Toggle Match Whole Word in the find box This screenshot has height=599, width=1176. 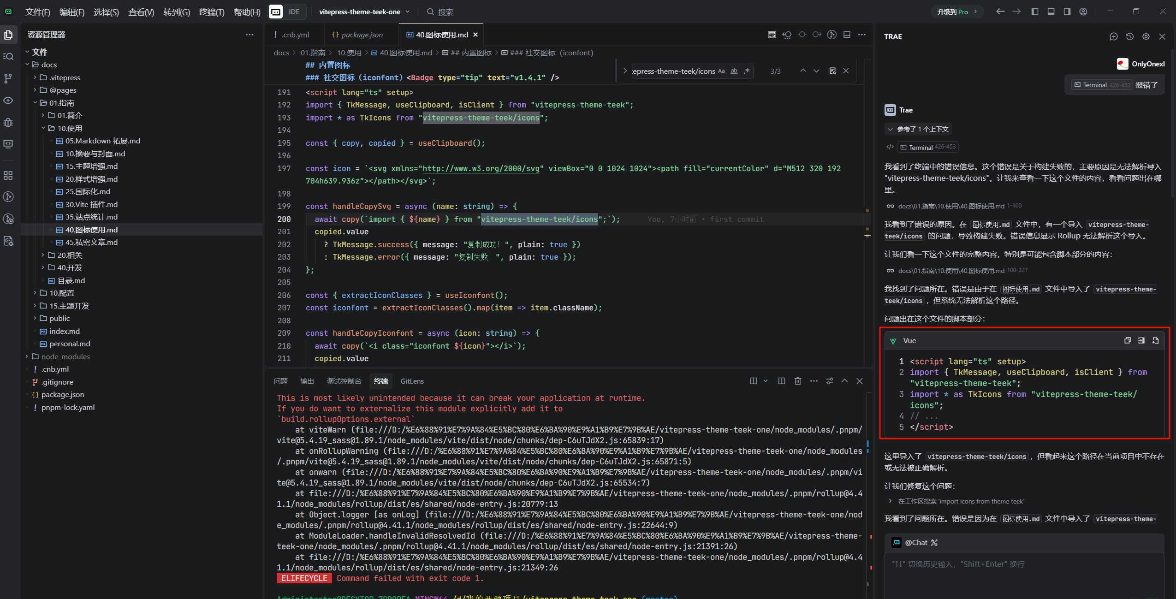coord(734,71)
